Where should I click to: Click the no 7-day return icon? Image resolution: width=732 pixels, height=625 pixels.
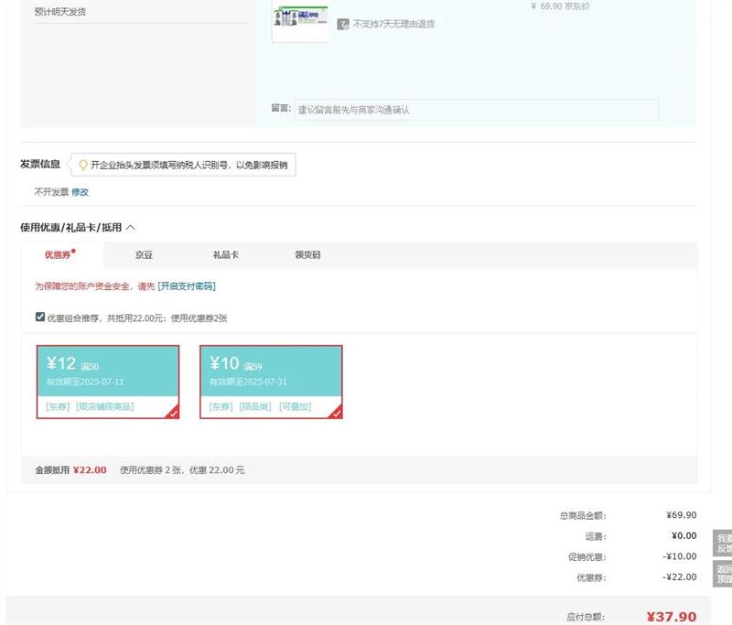pyautogui.click(x=343, y=24)
